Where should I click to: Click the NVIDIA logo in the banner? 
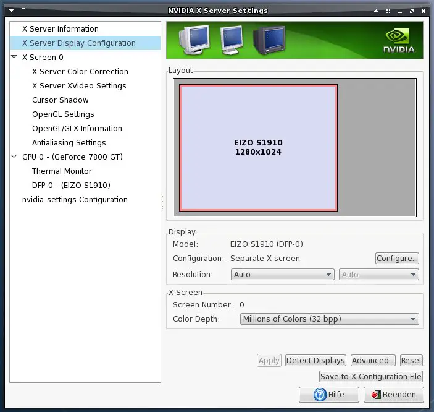399,40
